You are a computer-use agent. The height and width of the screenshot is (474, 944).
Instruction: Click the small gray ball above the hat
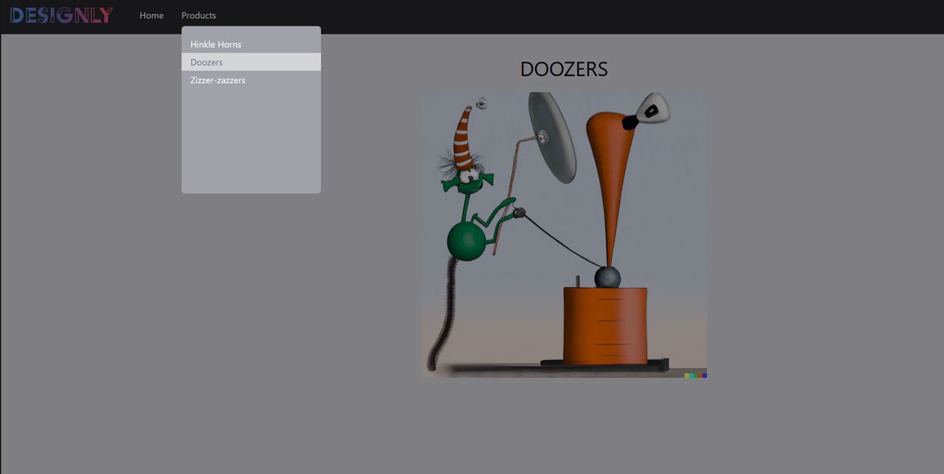click(481, 103)
